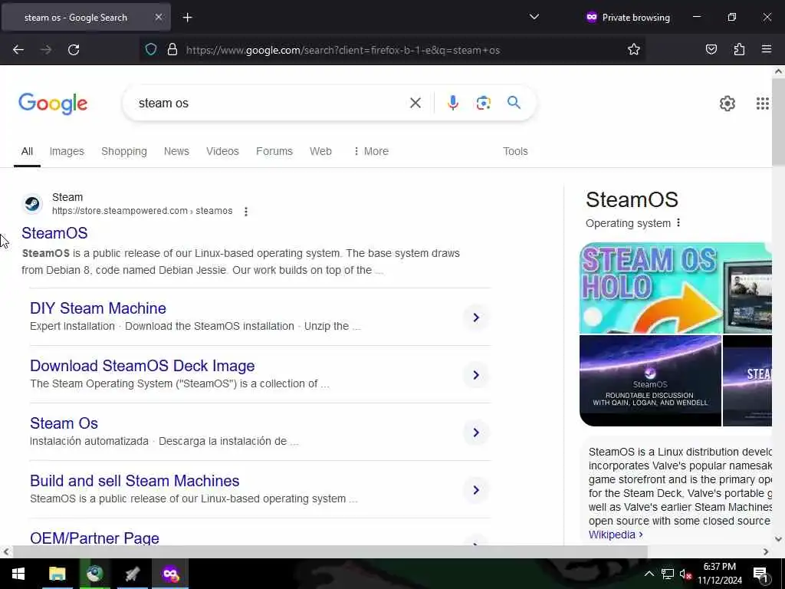Click the site security padlock icon
The width and height of the screenshot is (785, 589).
[172, 50]
